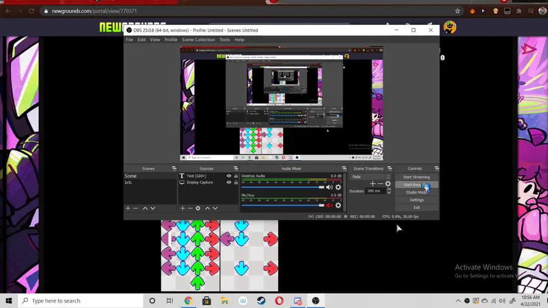
Task: Toggle visibility of Text (GDI+) source
Action: click(229, 176)
